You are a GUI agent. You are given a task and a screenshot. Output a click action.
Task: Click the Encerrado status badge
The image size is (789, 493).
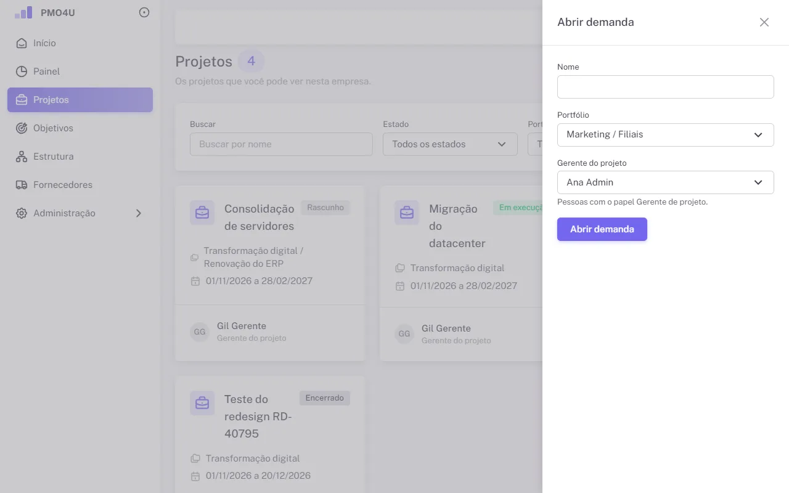click(x=325, y=398)
